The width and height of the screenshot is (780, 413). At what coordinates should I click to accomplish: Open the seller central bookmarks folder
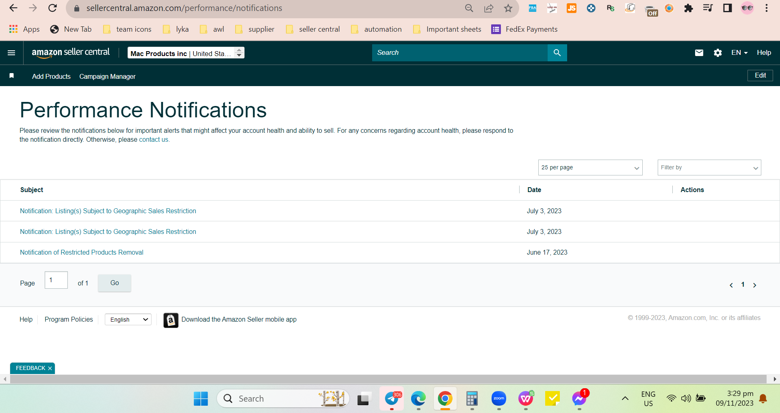tap(313, 29)
